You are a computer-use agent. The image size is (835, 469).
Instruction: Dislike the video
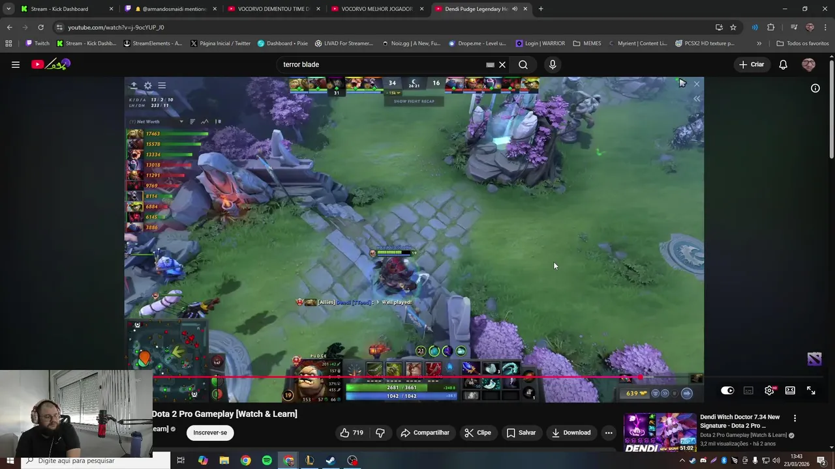[380, 433]
